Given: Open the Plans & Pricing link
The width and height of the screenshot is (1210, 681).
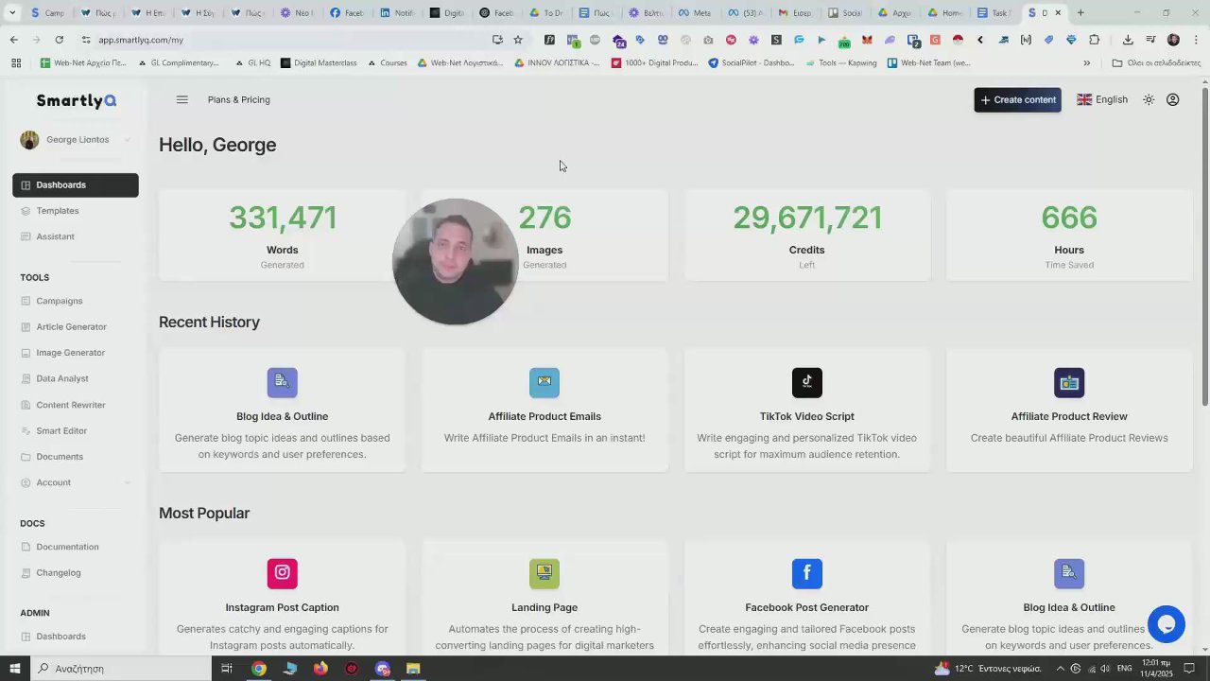Looking at the screenshot, I should pos(238,99).
